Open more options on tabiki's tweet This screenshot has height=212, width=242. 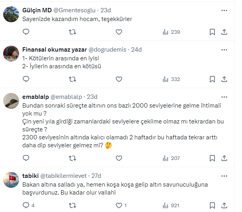pos(224,176)
